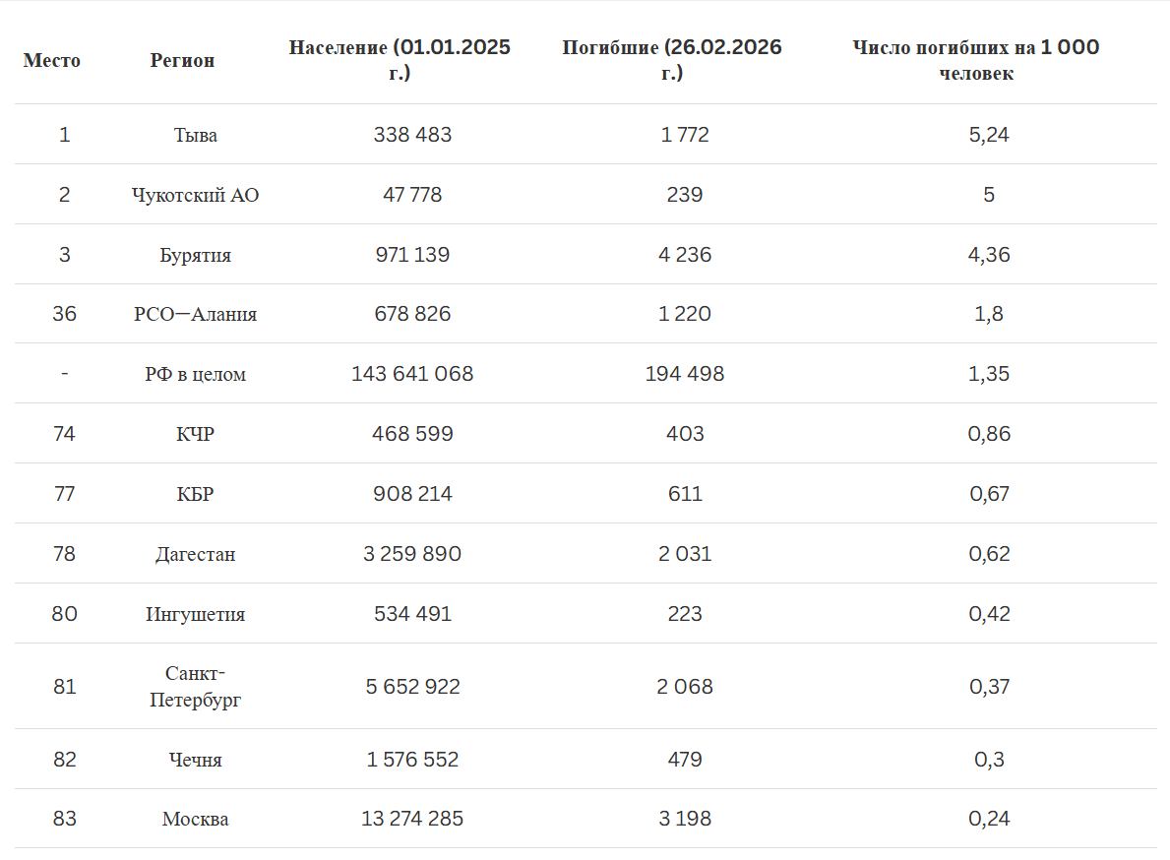
Task: Click the "Погибшие (26.02.2026 г.)" header
Action: click(672, 60)
